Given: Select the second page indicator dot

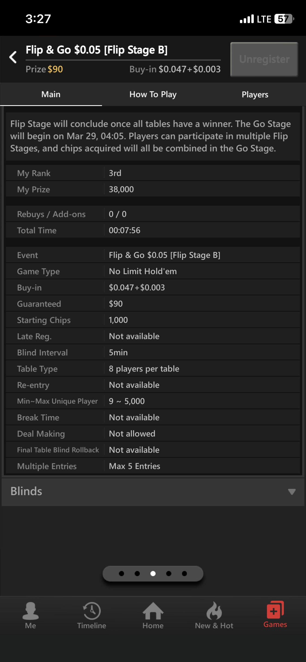Looking at the screenshot, I should tap(137, 573).
